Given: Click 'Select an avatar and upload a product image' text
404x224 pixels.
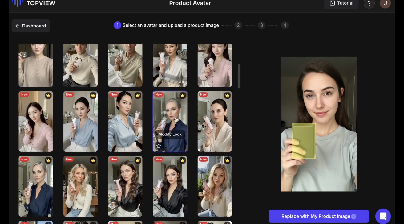Looking at the screenshot, I should (x=171, y=25).
